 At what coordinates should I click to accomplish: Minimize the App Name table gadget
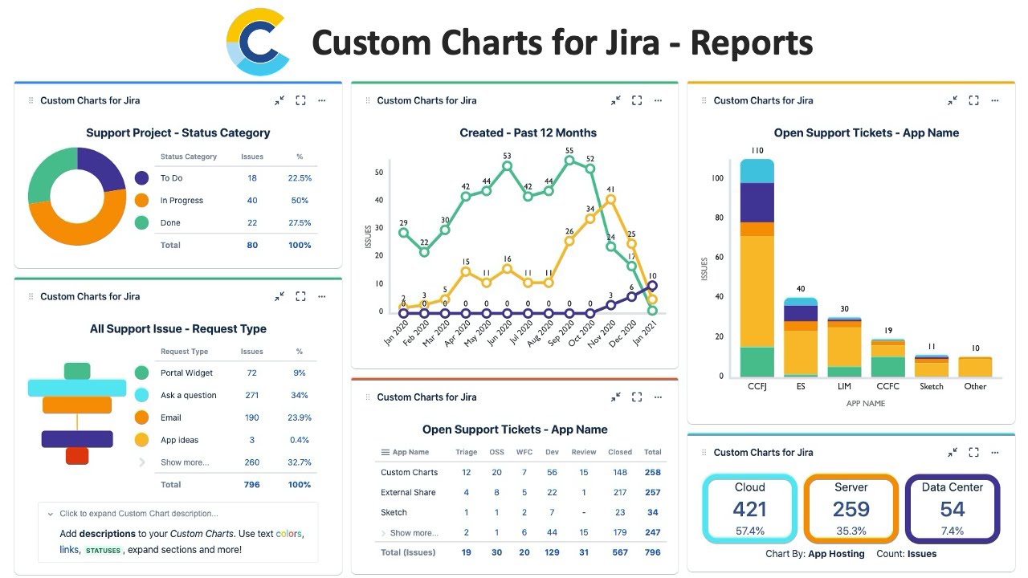[x=616, y=397]
